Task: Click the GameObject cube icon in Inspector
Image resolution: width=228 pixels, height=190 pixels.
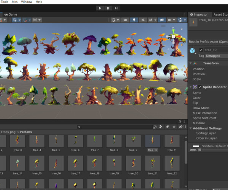Action: click(192, 51)
